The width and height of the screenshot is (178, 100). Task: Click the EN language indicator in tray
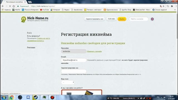[x=158, y=97]
